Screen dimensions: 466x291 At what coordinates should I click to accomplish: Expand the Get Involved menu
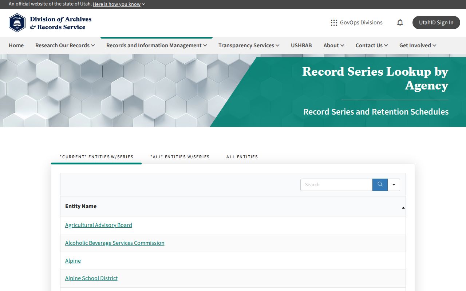[x=418, y=45]
